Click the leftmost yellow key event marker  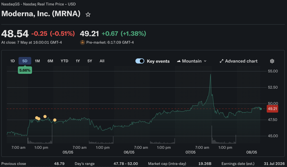pyautogui.click(x=37, y=118)
